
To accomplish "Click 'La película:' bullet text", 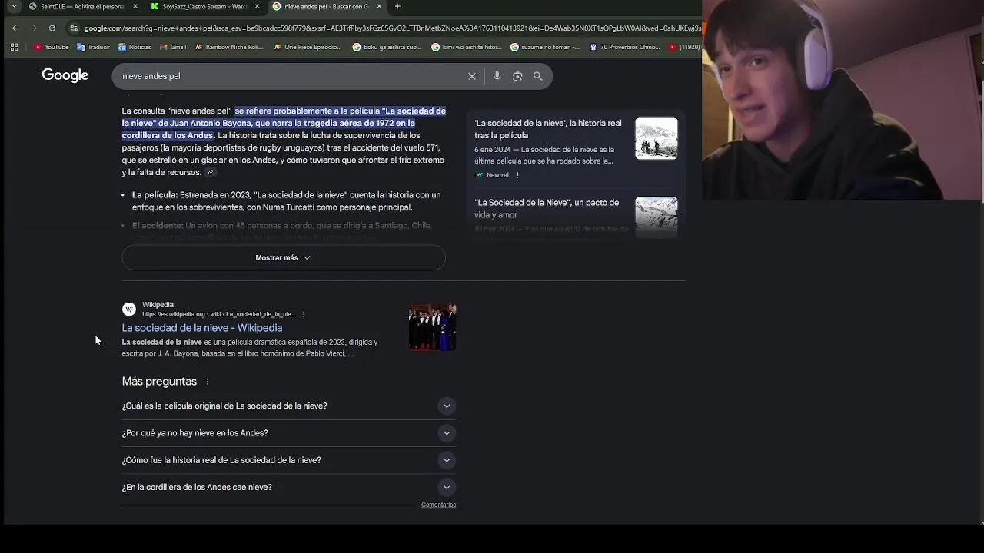I will [x=155, y=195].
